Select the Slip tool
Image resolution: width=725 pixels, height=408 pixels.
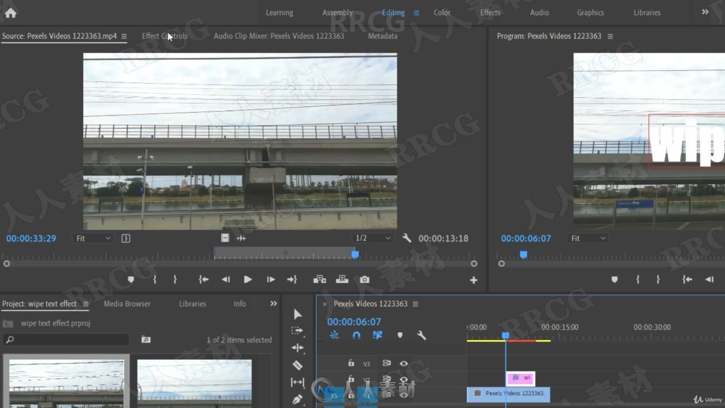click(x=297, y=382)
